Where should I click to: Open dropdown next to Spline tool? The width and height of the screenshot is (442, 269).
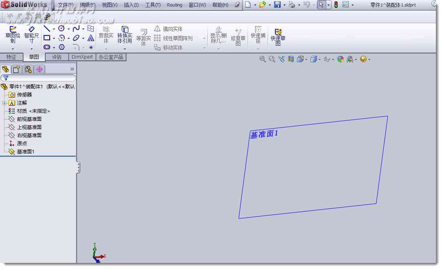pos(83,29)
